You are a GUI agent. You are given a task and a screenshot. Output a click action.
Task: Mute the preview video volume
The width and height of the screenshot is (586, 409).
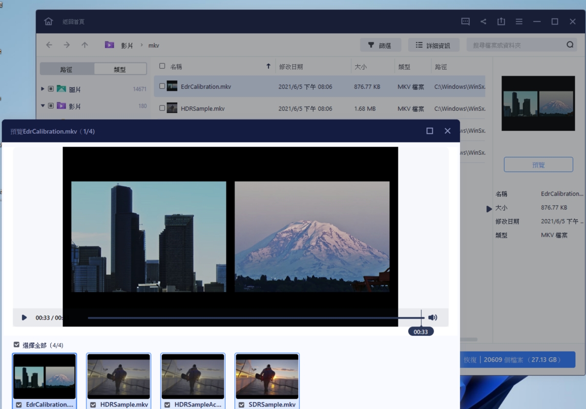pyautogui.click(x=432, y=318)
